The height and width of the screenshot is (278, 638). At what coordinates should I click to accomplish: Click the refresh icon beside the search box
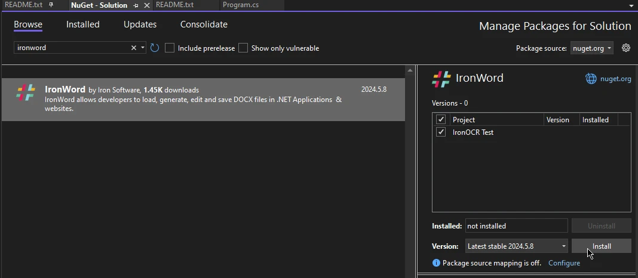click(x=155, y=48)
